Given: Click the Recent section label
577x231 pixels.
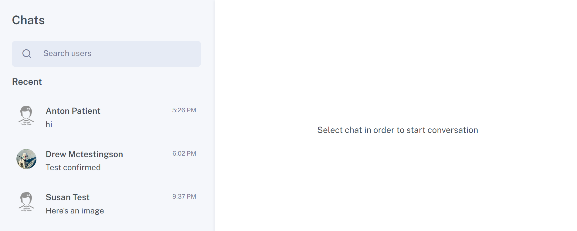Looking at the screenshot, I should point(27,82).
